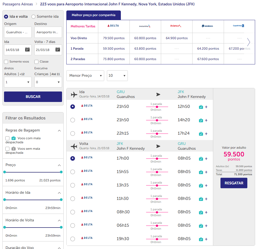
Task: Open the Volta date calendar icon
Action: click(x=58, y=49)
